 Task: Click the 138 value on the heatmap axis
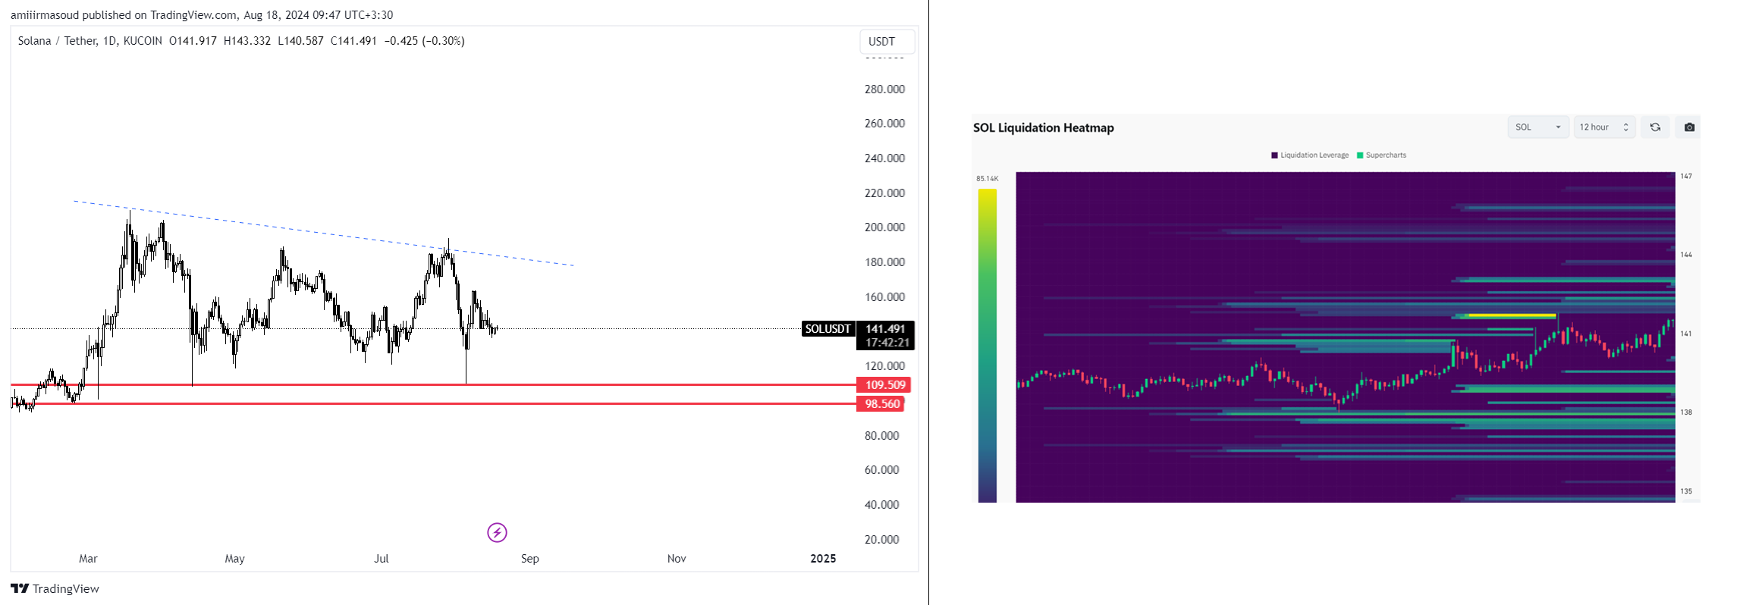[1686, 412]
